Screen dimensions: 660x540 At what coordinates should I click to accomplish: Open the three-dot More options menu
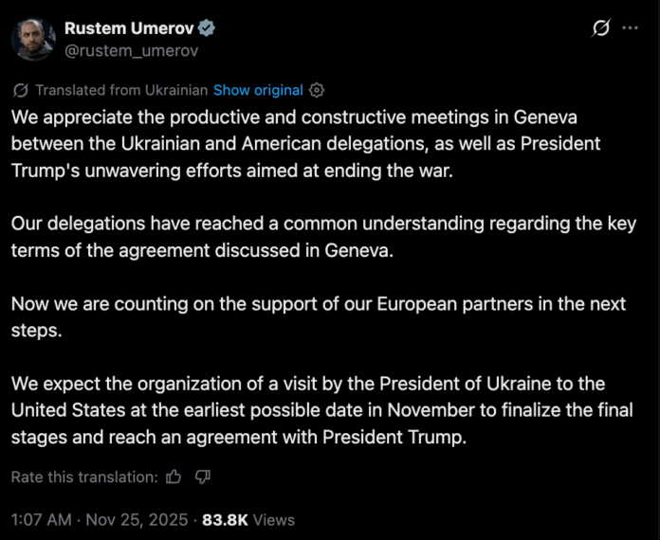(630, 28)
